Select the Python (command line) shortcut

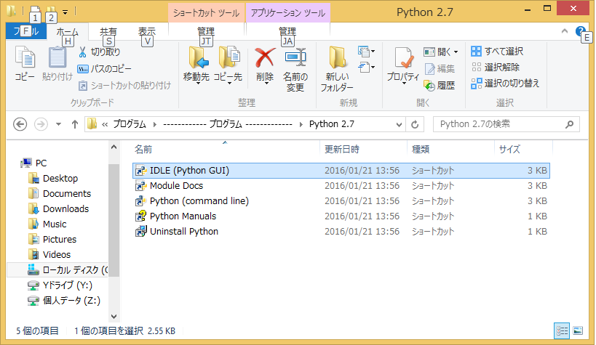pyautogui.click(x=199, y=201)
